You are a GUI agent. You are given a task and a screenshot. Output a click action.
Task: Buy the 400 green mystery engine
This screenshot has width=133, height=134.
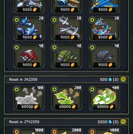[x=104, y=98]
